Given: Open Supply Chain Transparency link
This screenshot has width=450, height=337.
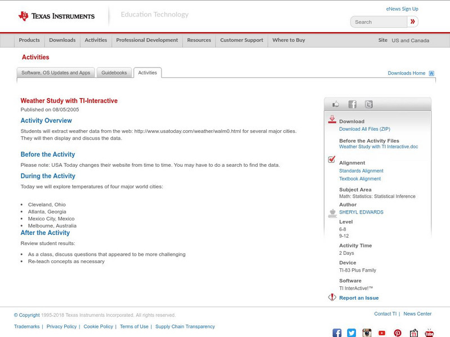Looking at the screenshot, I should pos(185,327).
